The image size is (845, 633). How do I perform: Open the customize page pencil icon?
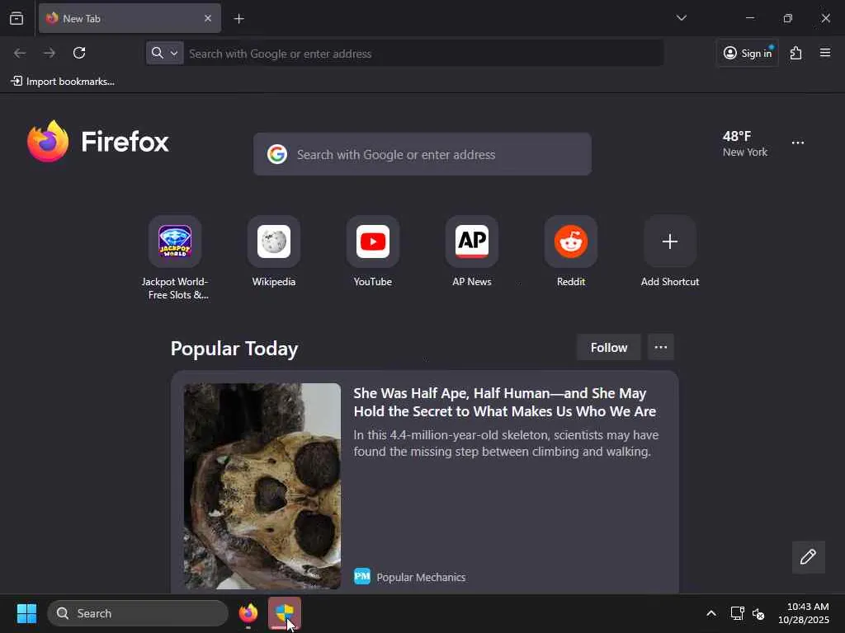pyautogui.click(x=808, y=557)
